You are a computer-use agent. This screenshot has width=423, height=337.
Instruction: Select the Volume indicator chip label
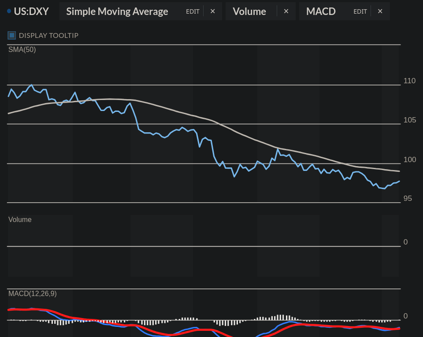point(249,11)
